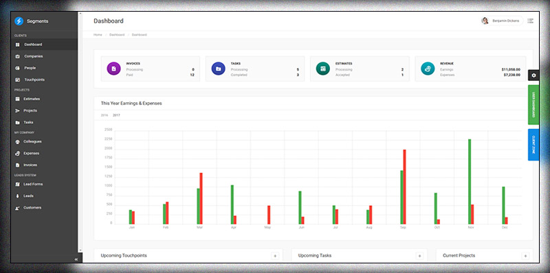Viewport: 550px width, 273px height.
Task: Click Benjamin Dickens' avatar picture
Action: [x=485, y=21]
